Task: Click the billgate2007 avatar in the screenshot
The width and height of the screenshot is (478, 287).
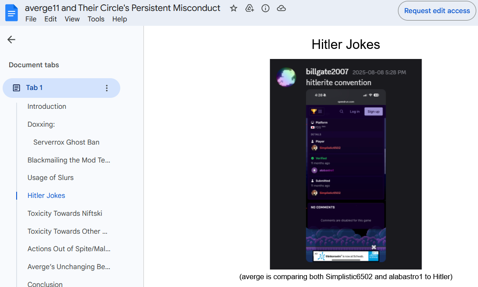Action: (286, 77)
